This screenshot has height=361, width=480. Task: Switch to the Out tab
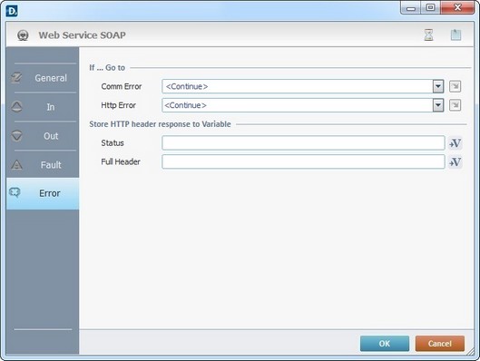click(x=43, y=136)
